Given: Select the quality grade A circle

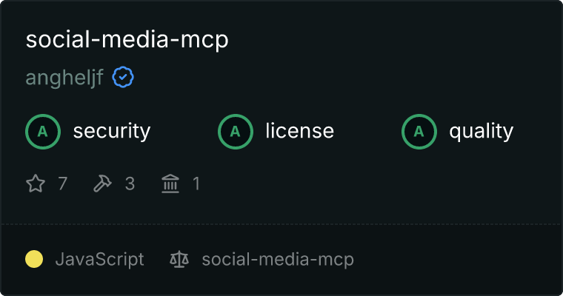Looking at the screenshot, I should tap(419, 132).
